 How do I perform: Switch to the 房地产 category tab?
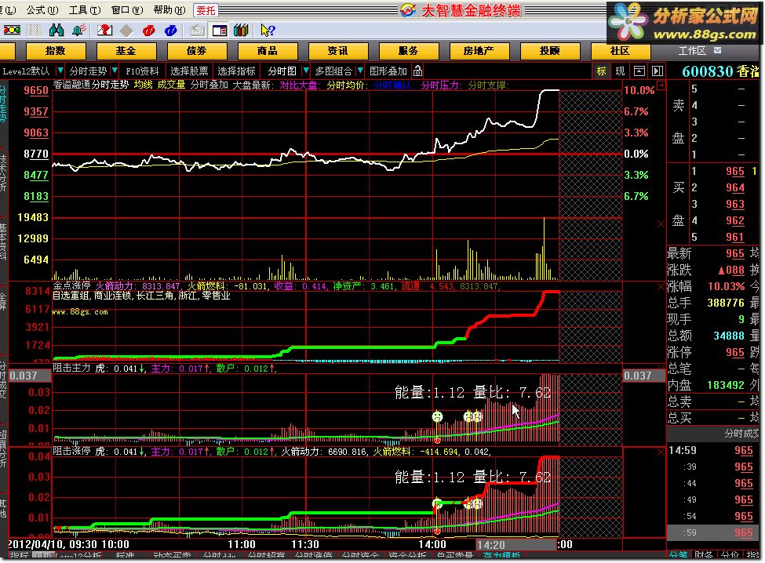479,51
